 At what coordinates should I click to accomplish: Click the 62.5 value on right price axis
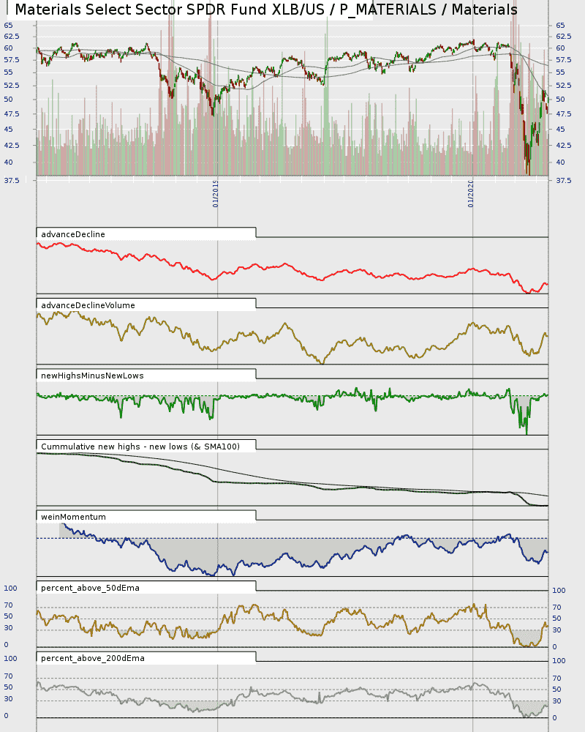564,37
